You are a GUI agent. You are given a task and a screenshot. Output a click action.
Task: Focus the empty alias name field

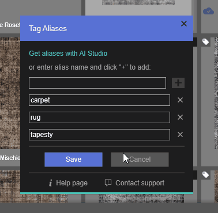(97, 83)
